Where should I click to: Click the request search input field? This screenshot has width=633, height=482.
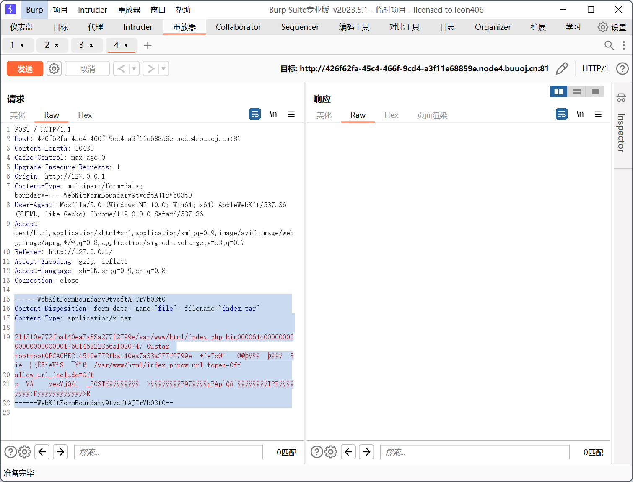(x=168, y=452)
